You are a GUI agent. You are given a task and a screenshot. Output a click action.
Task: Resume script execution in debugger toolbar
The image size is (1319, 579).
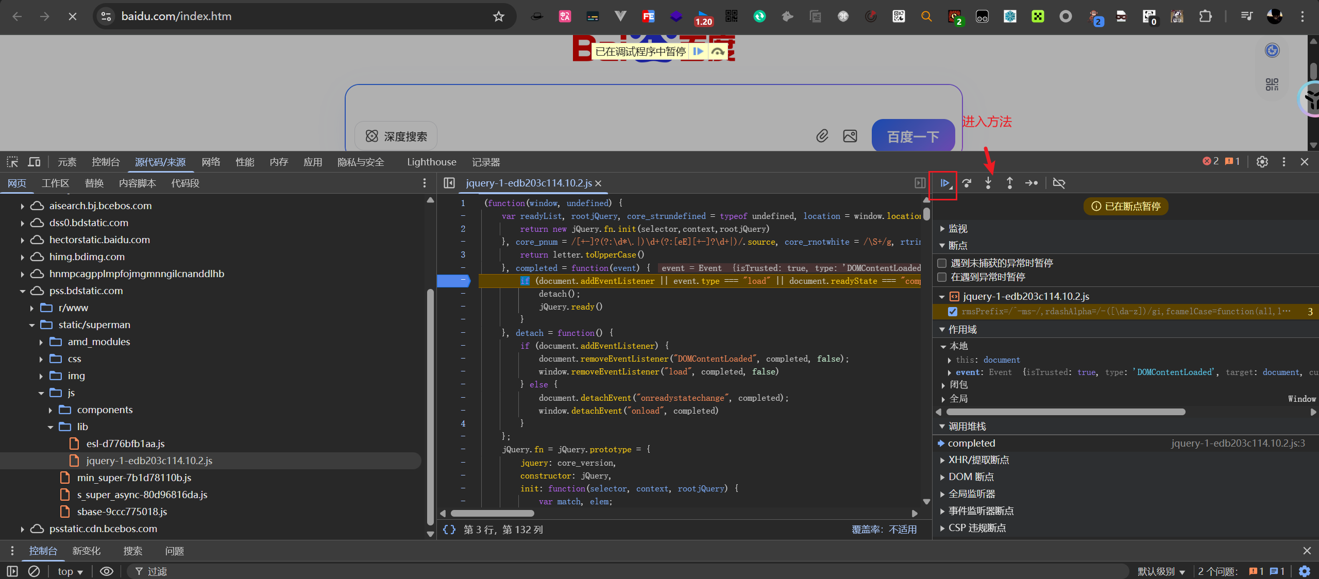(944, 183)
